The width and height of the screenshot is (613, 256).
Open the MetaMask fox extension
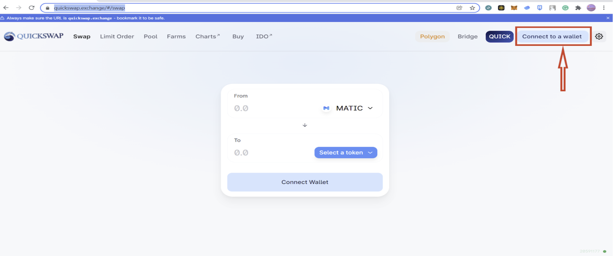coord(514,8)
